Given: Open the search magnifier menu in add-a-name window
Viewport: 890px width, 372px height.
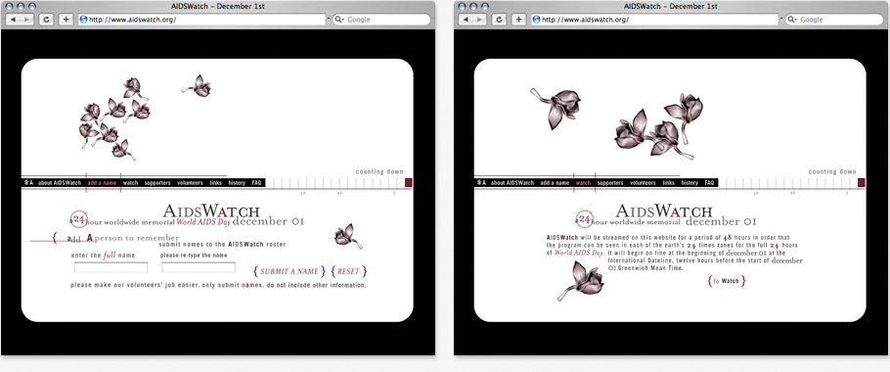Looking at the screenshot, I should click(x=340, y=20).
